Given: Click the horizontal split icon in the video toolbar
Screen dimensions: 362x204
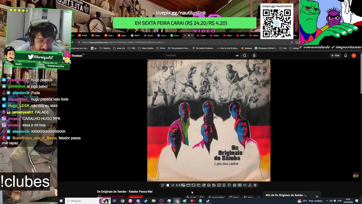Looking at the screenshot, I should (229, 185).
